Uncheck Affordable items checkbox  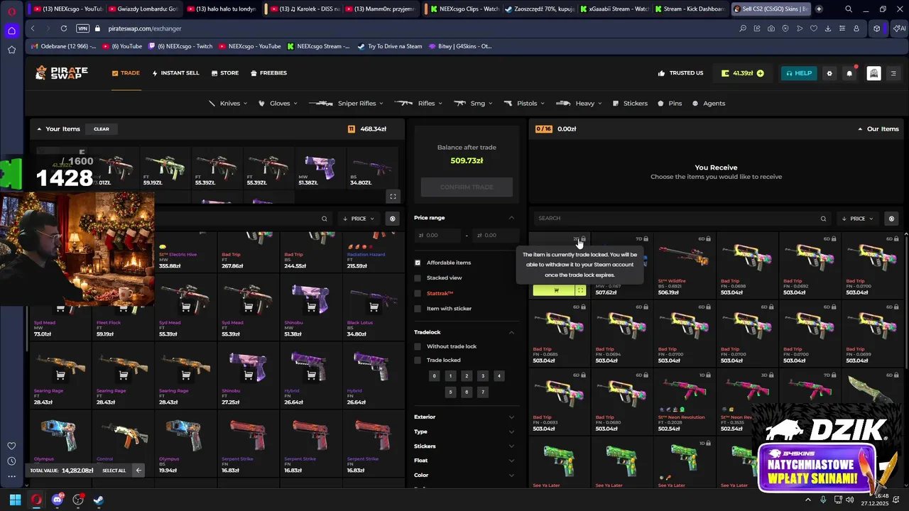418,263
